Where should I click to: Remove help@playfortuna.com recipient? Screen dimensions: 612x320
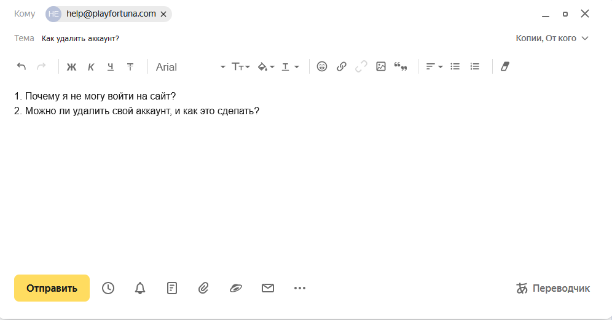coord(163,14)
